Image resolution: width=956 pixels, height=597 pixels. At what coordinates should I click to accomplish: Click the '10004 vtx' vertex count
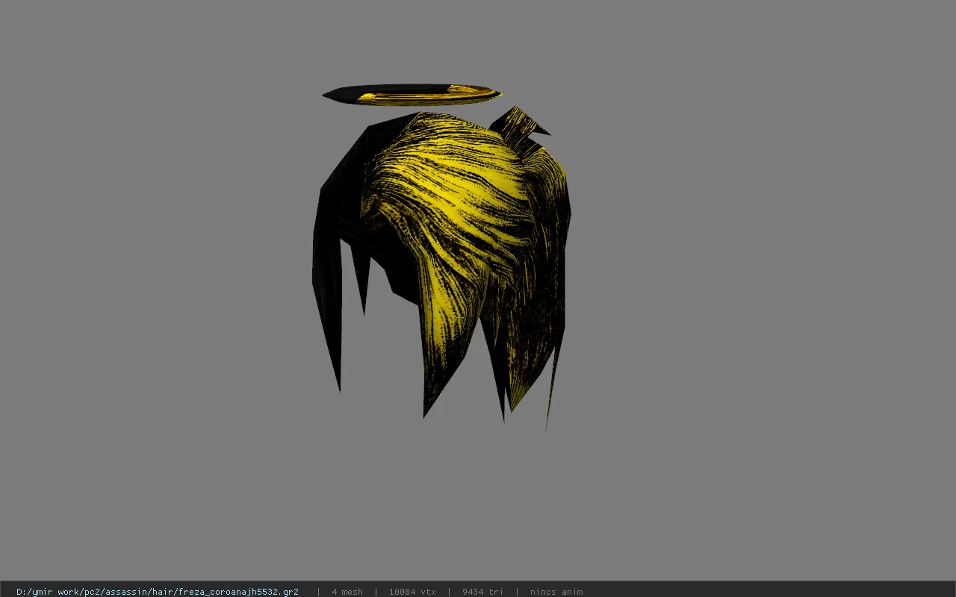point(412,592)
